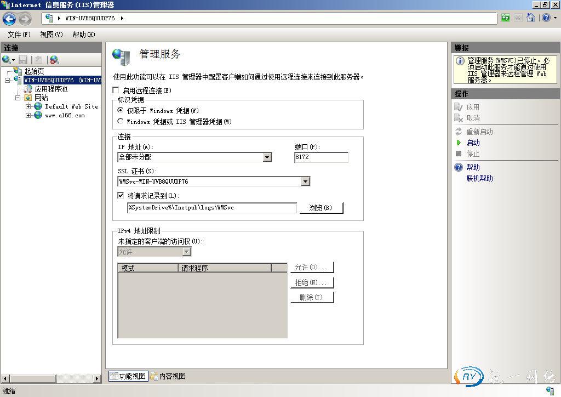Click the connections pane horizontal scrollbar

coord(51,378)
